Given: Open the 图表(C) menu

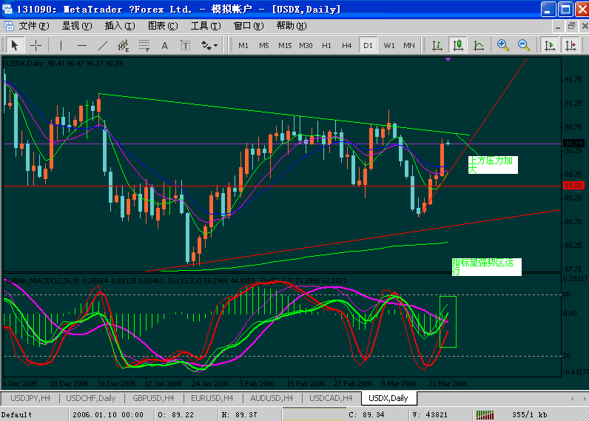Looking at the screenshot, I should click(163, 26).
